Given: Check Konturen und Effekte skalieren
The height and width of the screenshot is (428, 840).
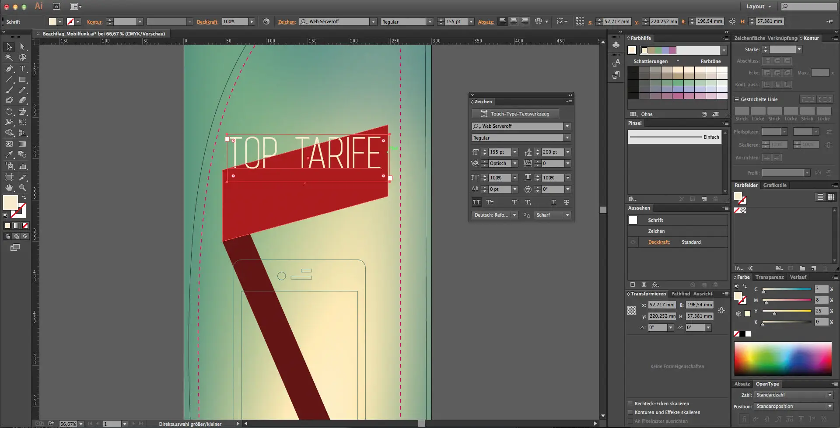Looking at the screenshot, I should (x=630, y=412).
